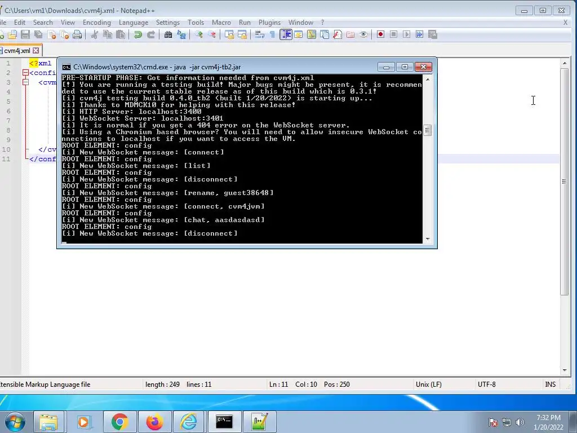
Task: Open the Edit menu
Action: [x=20, y=23]
